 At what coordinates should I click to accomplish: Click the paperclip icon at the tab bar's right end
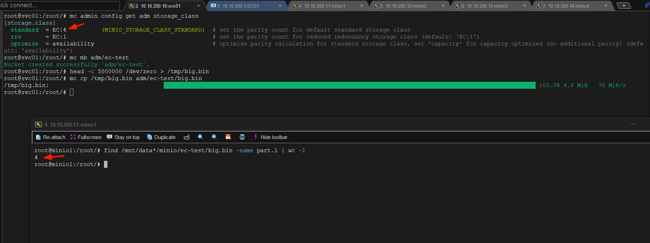[647, 5]
